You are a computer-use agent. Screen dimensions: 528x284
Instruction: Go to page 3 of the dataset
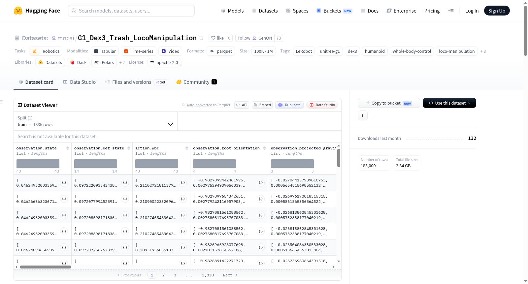(175, 275)
